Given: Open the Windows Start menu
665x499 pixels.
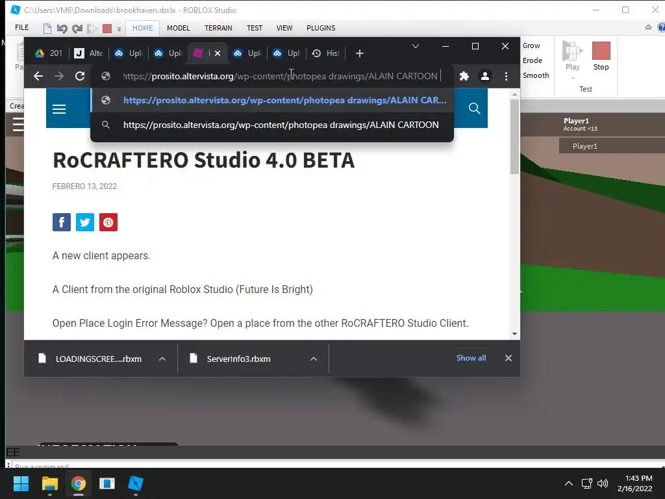Looking at the screenshot, I should 21,483.
